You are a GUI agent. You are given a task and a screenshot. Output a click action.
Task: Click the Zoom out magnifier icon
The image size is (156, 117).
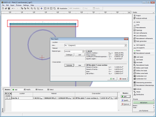point(35,8)
